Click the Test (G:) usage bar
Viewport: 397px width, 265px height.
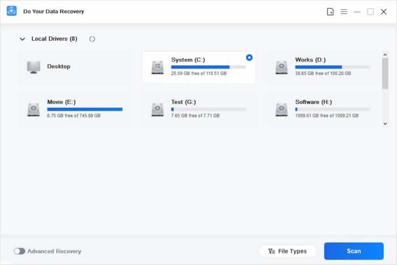pos(208,110)
